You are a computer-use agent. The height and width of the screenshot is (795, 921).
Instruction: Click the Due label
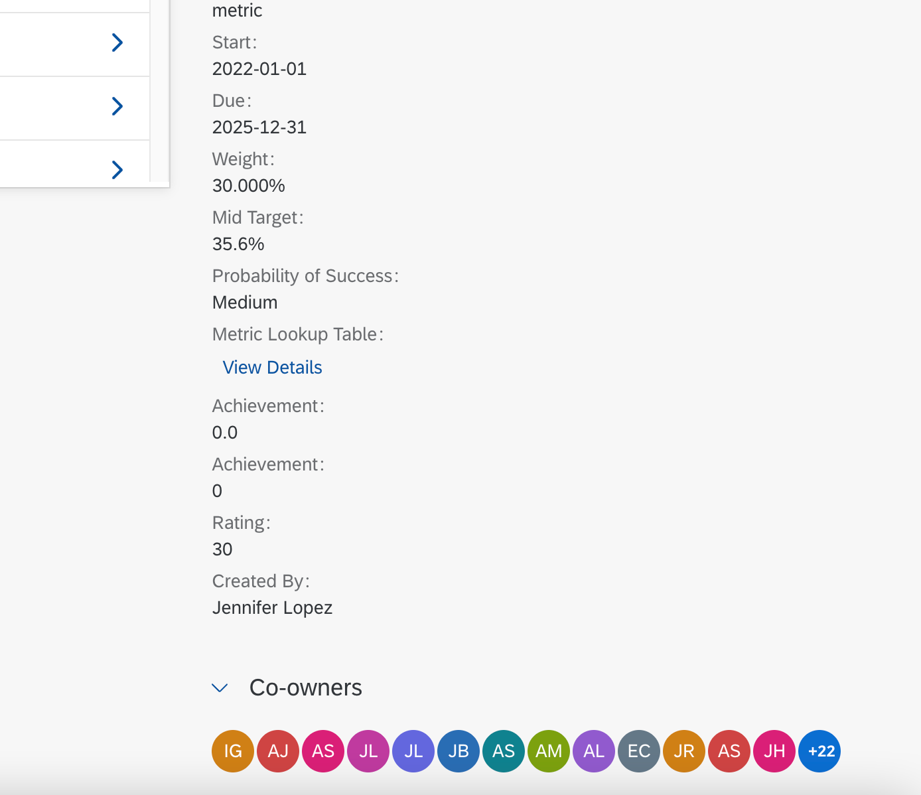pos(232,101)
